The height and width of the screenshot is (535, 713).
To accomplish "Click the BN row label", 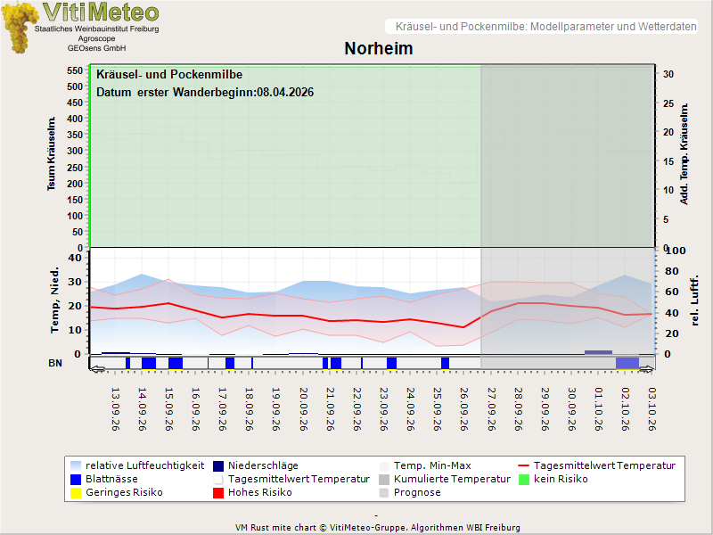I will coord(55,363).
